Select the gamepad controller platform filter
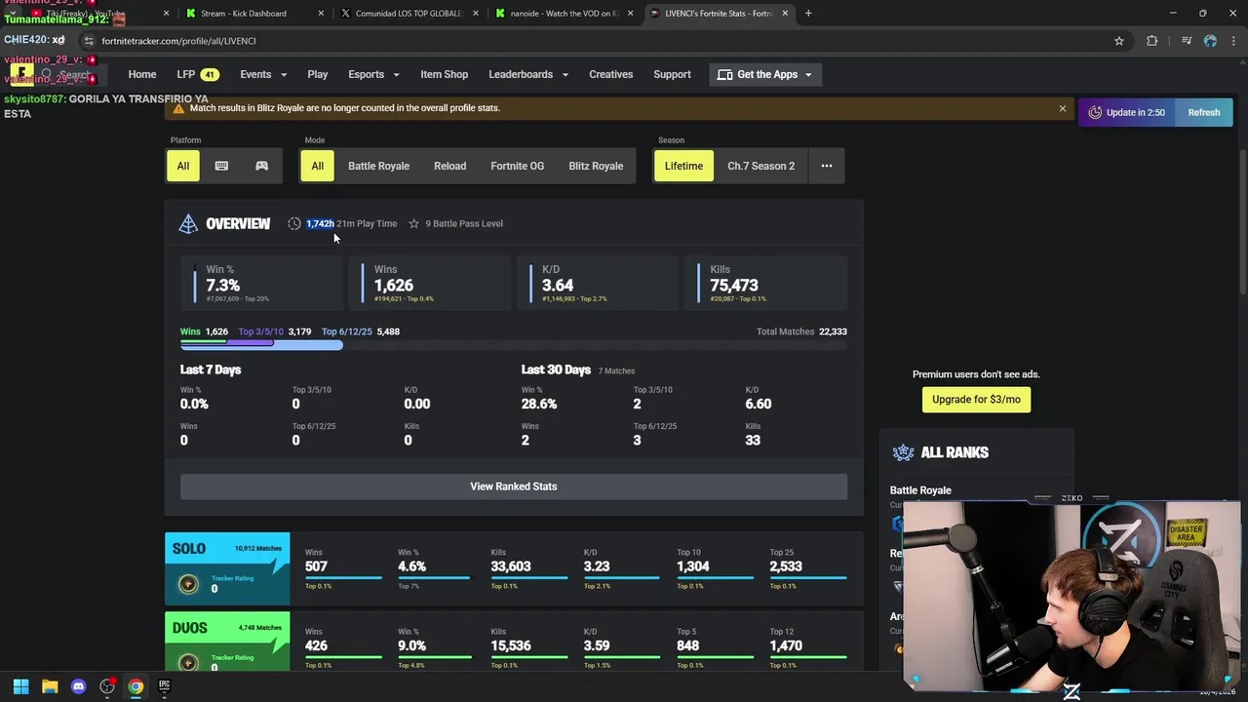The image size is (1248, 702). (x=261, y=166)
